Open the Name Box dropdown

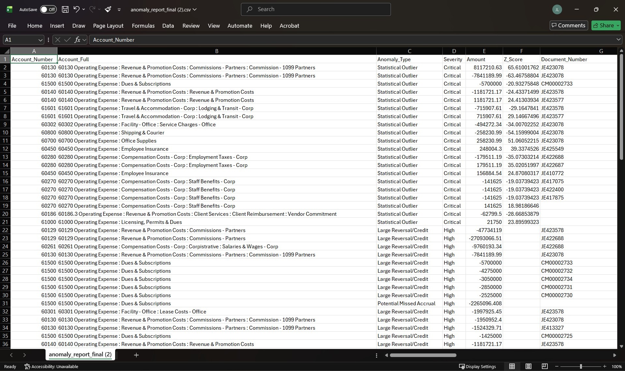pos(40,40)
